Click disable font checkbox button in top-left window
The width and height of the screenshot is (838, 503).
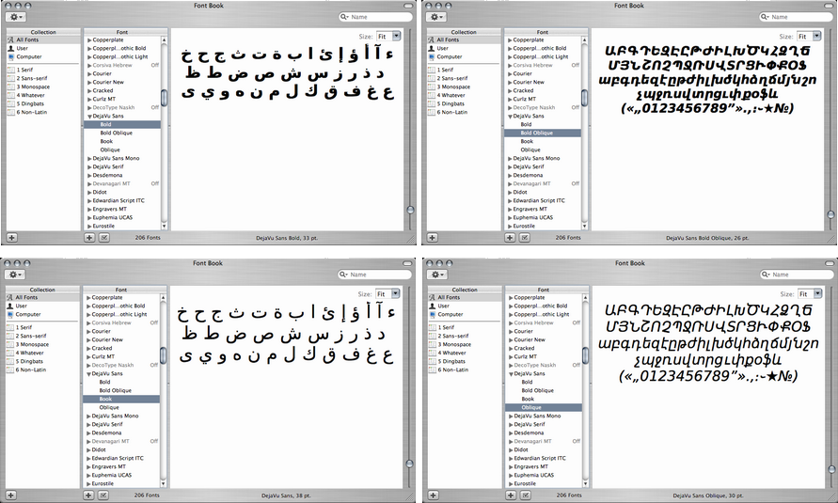103,238
